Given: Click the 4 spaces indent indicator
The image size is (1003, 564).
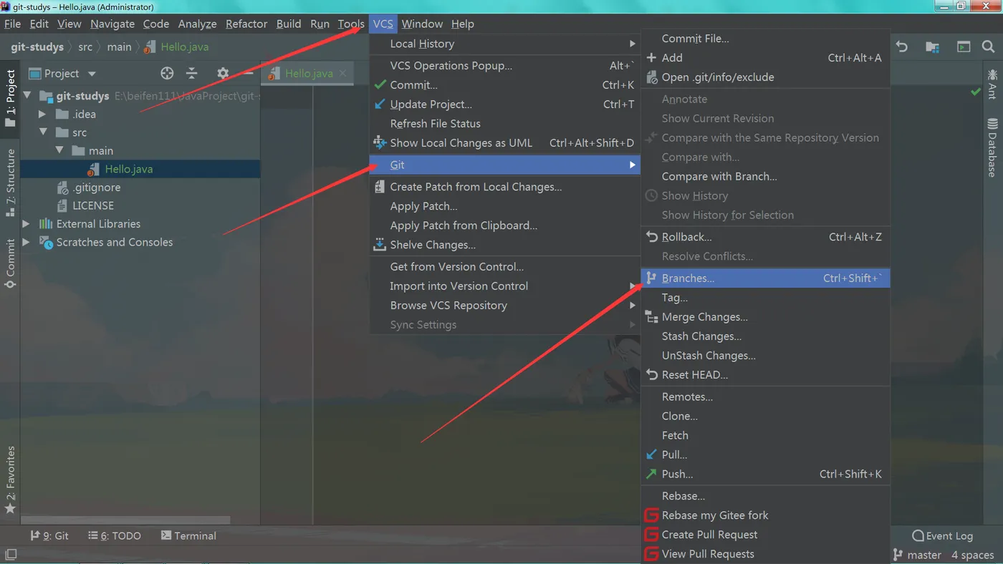Looking at the screenshot, I should 972,555.
